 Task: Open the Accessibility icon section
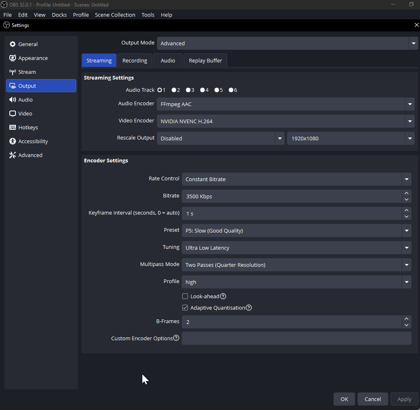13,141
